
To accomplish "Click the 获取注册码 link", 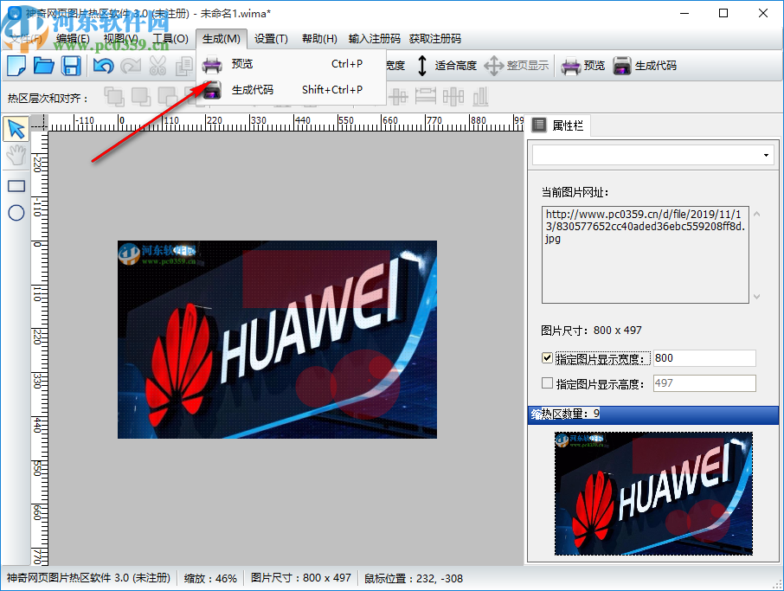I will (x=435, y=38).
